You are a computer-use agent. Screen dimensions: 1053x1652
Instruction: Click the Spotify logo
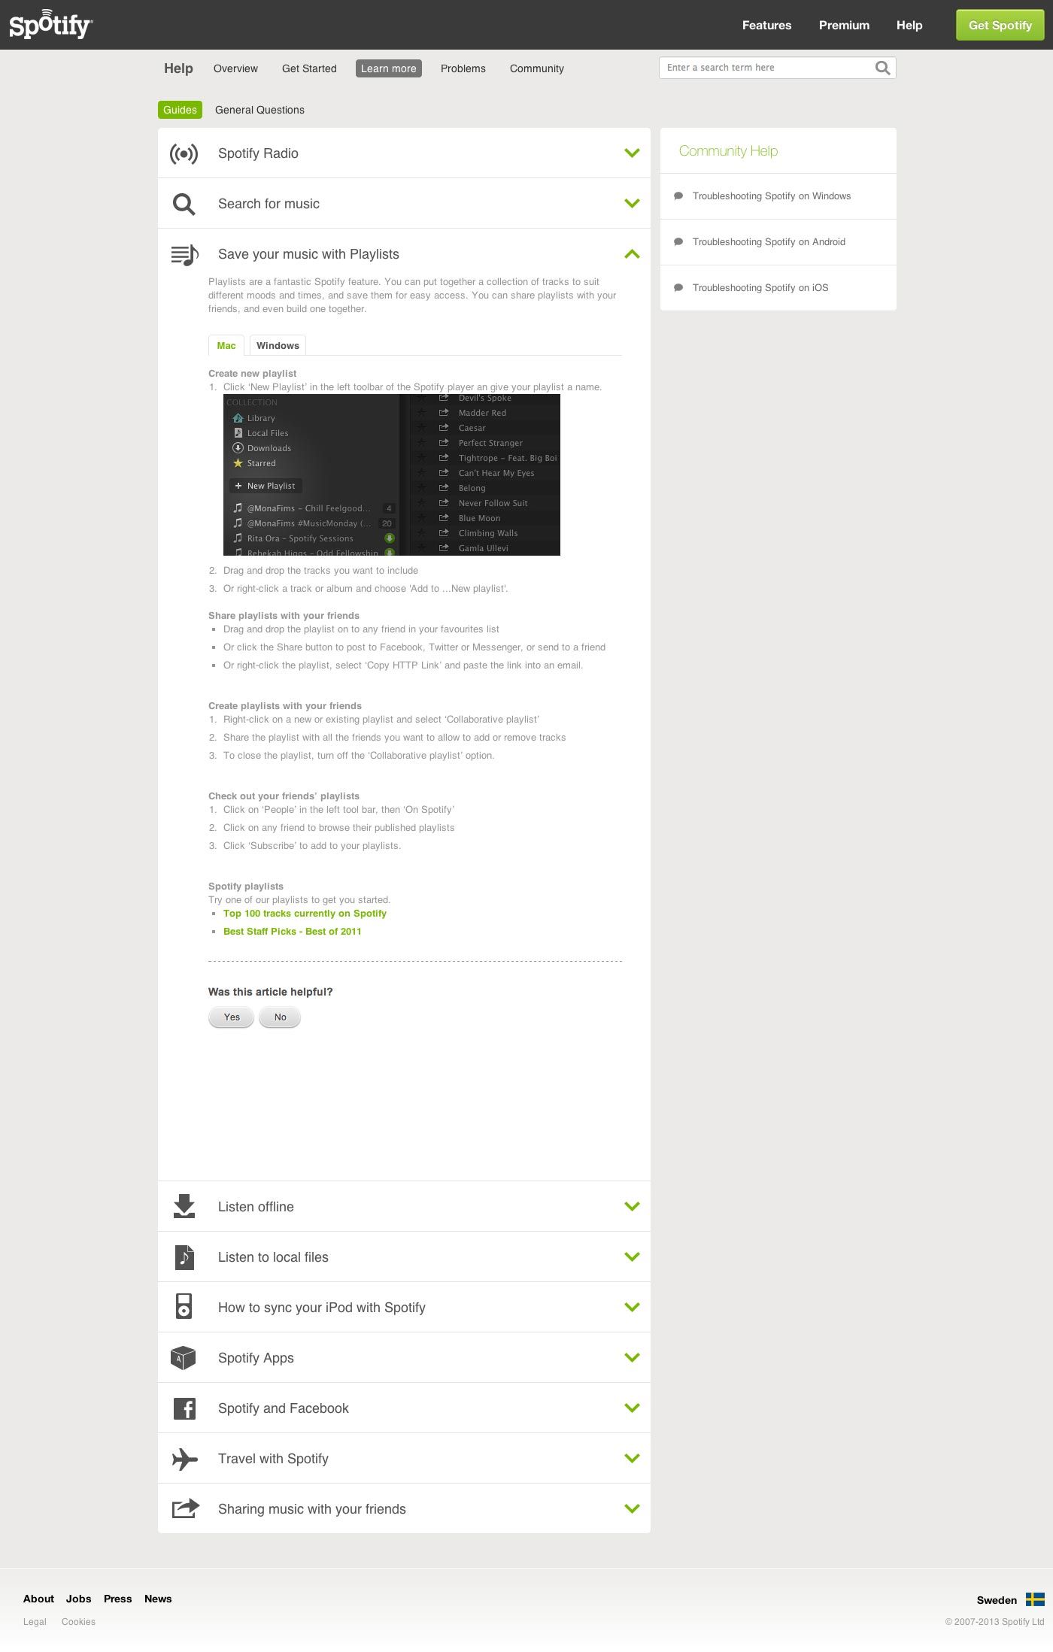click(x=51, y=24)
